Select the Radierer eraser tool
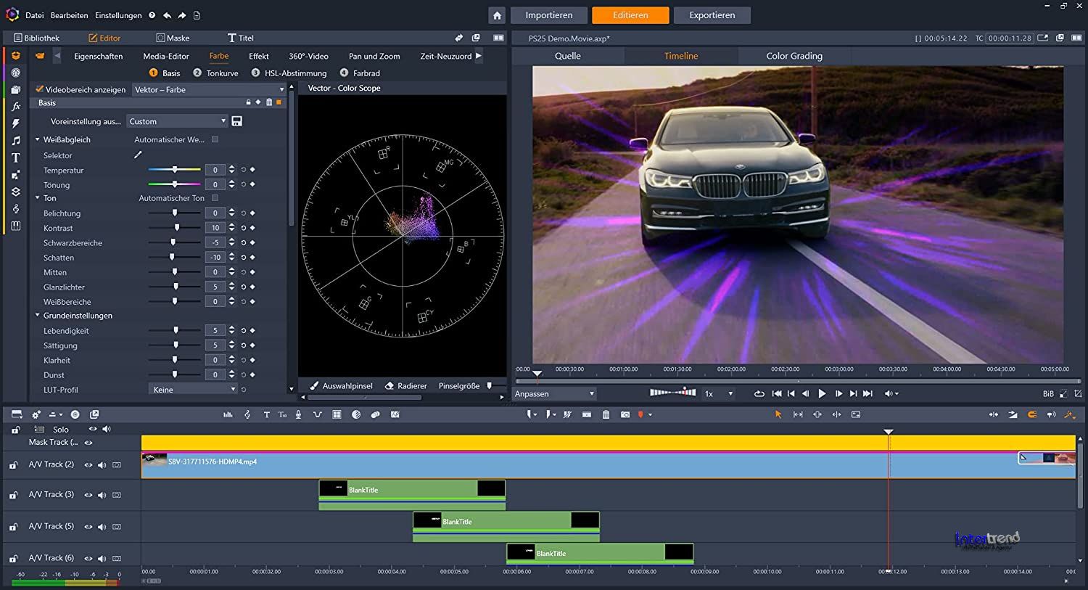 (x=405, y=386)
